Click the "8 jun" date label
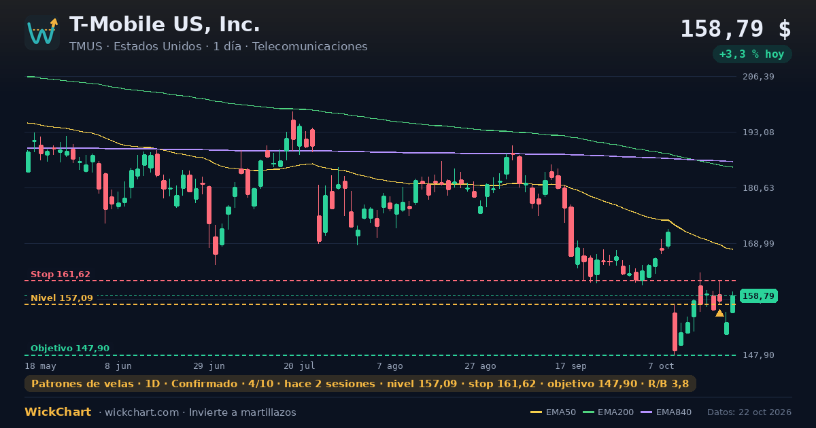This screenshot has height=428, width=816. 118,365
